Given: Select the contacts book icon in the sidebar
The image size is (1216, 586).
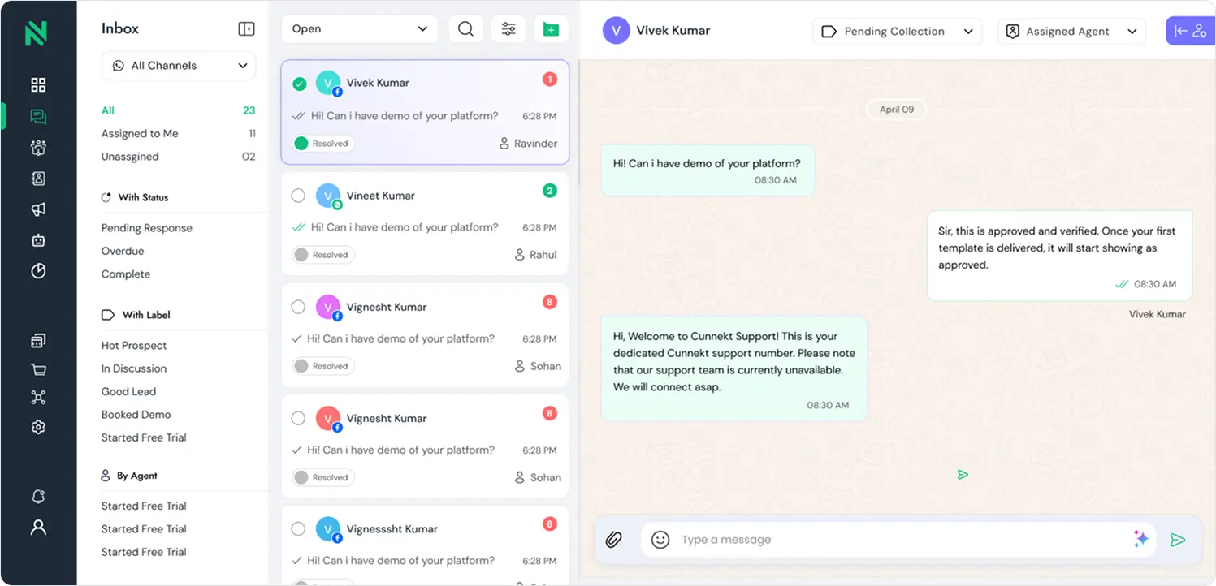Looking at the screenshot, I should pos(37,178).
